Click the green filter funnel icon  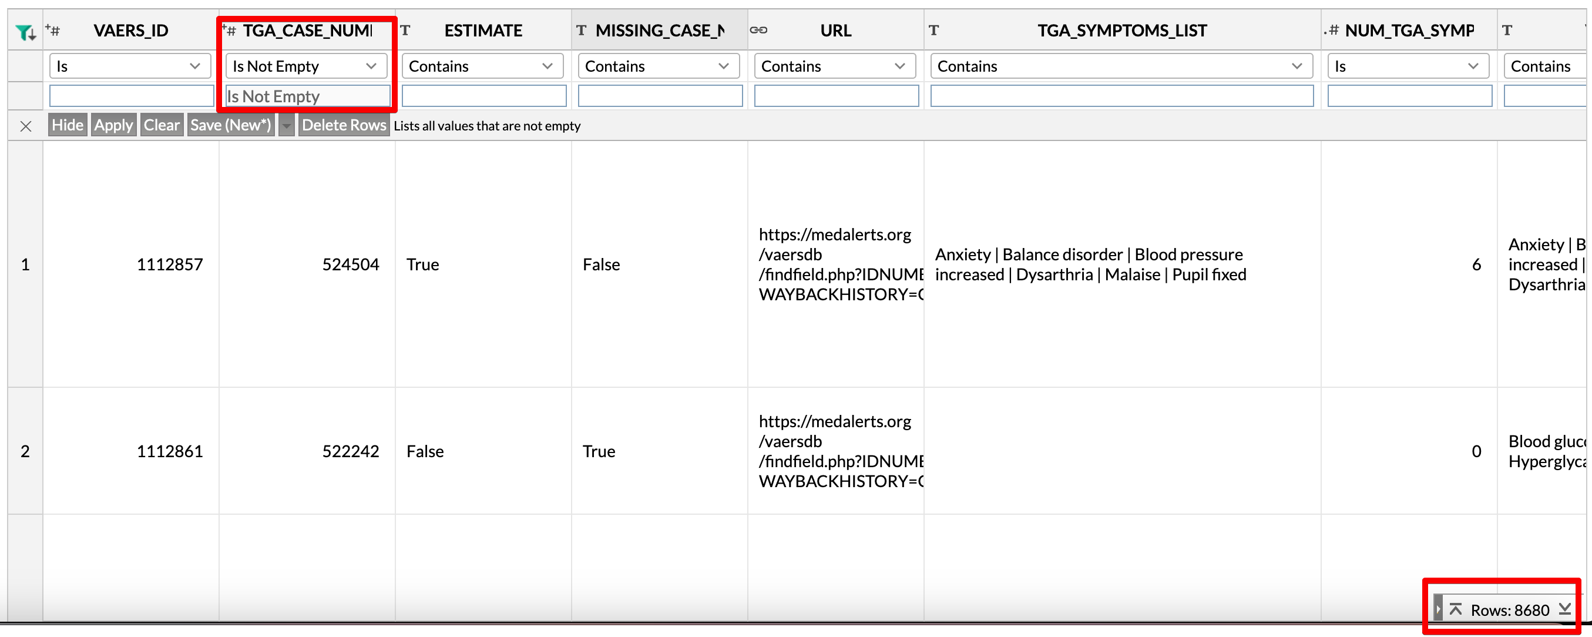click(x=25, y=31)
